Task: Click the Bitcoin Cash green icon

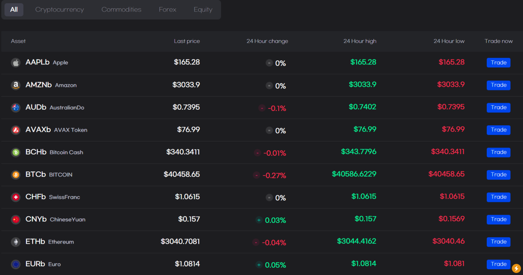Action: tap(16, 153)
